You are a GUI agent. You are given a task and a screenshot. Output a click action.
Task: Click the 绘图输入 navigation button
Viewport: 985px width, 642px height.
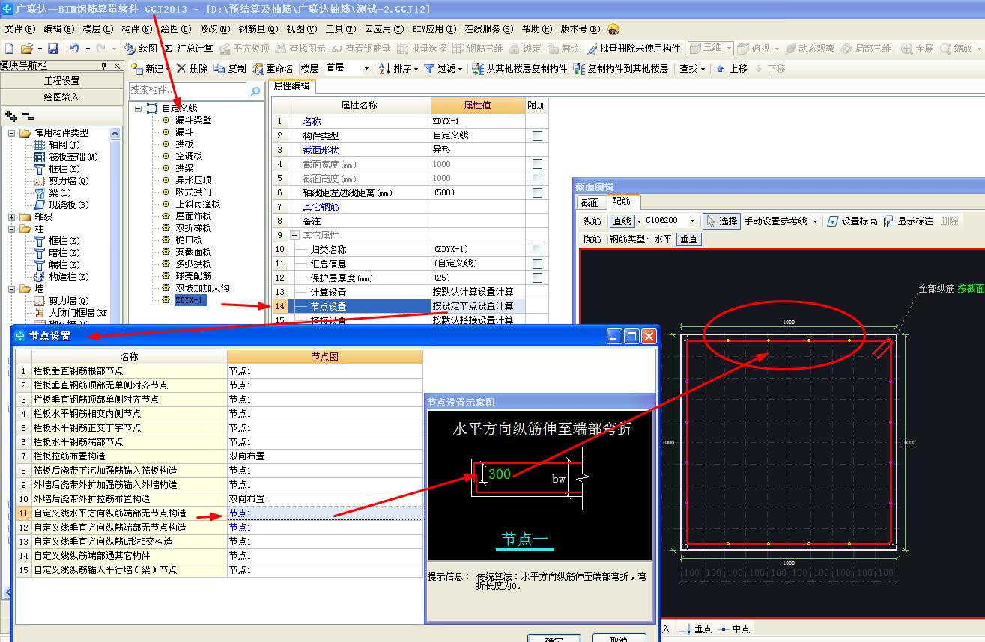(61, 97)
